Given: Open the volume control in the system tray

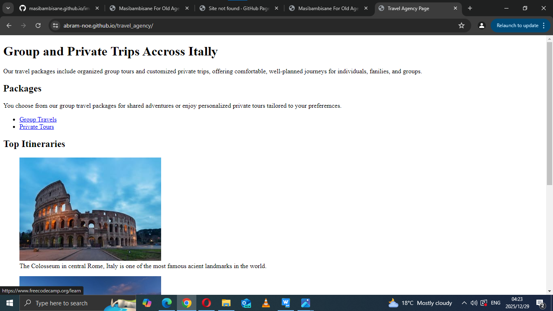Looking at the screenshot, I should pyautogui.click(x=474, y=303).
